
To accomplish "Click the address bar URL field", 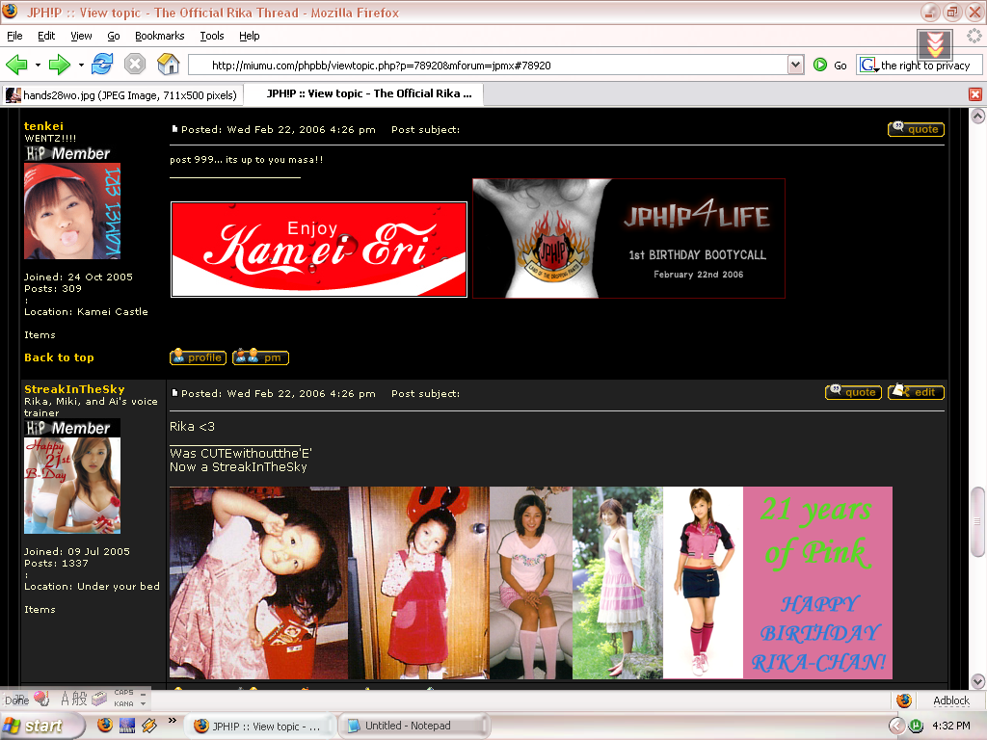I will (x=488, y=65).
